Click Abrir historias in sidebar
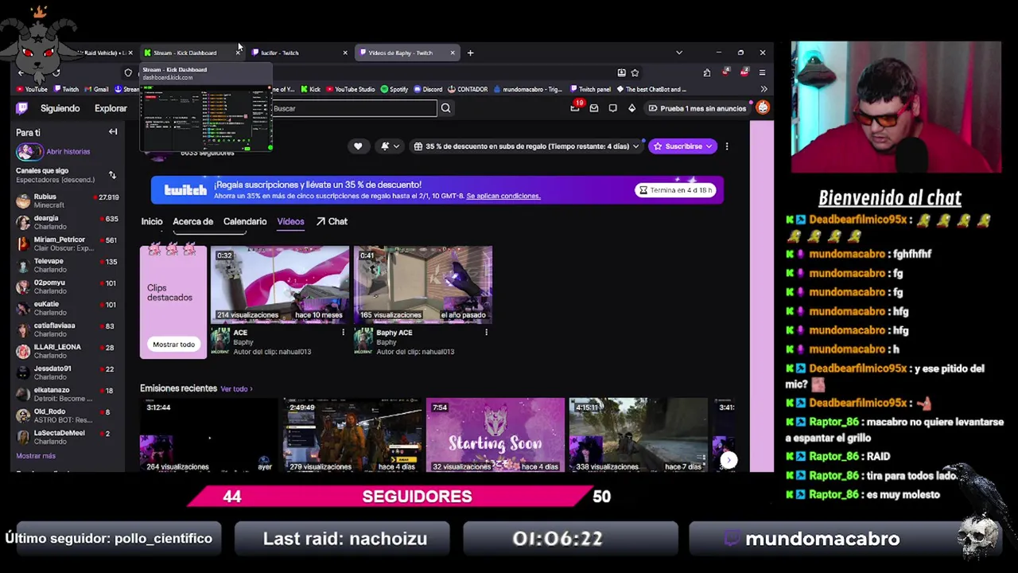Screen dimensions: 1018x573 68,151
